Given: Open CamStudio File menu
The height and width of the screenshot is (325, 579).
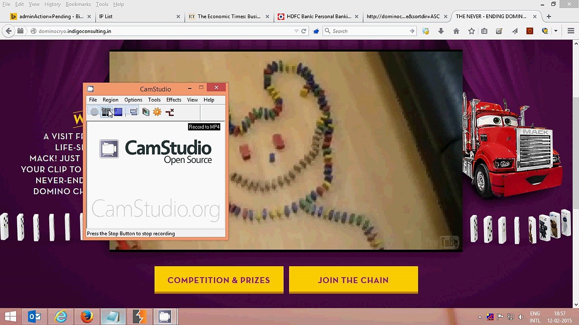Looking at the screenshot, I should point(93,100).
